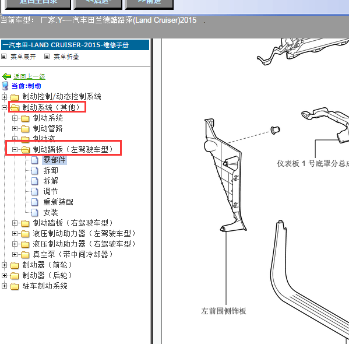This screenshot has width=349, height=344.
Task: Collapse the 制动踏板（左驾驶车型）node
Action: [15, 149]
